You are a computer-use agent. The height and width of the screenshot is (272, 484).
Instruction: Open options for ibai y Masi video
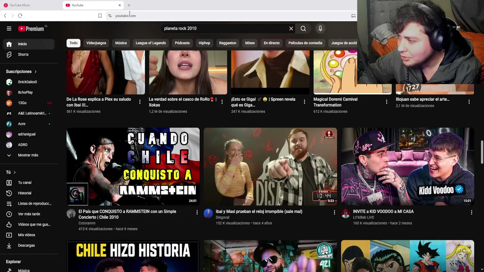tap(334, 212)
